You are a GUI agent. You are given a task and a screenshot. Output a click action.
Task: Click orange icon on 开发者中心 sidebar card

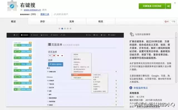tap(30, 74)
